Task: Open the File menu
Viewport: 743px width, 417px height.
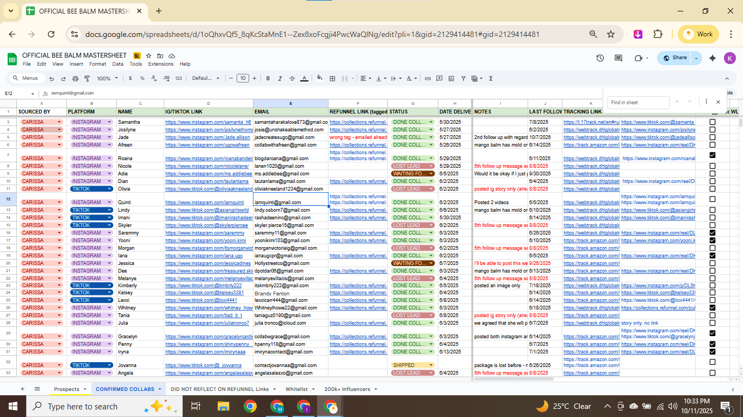Action: pos(27,64)
